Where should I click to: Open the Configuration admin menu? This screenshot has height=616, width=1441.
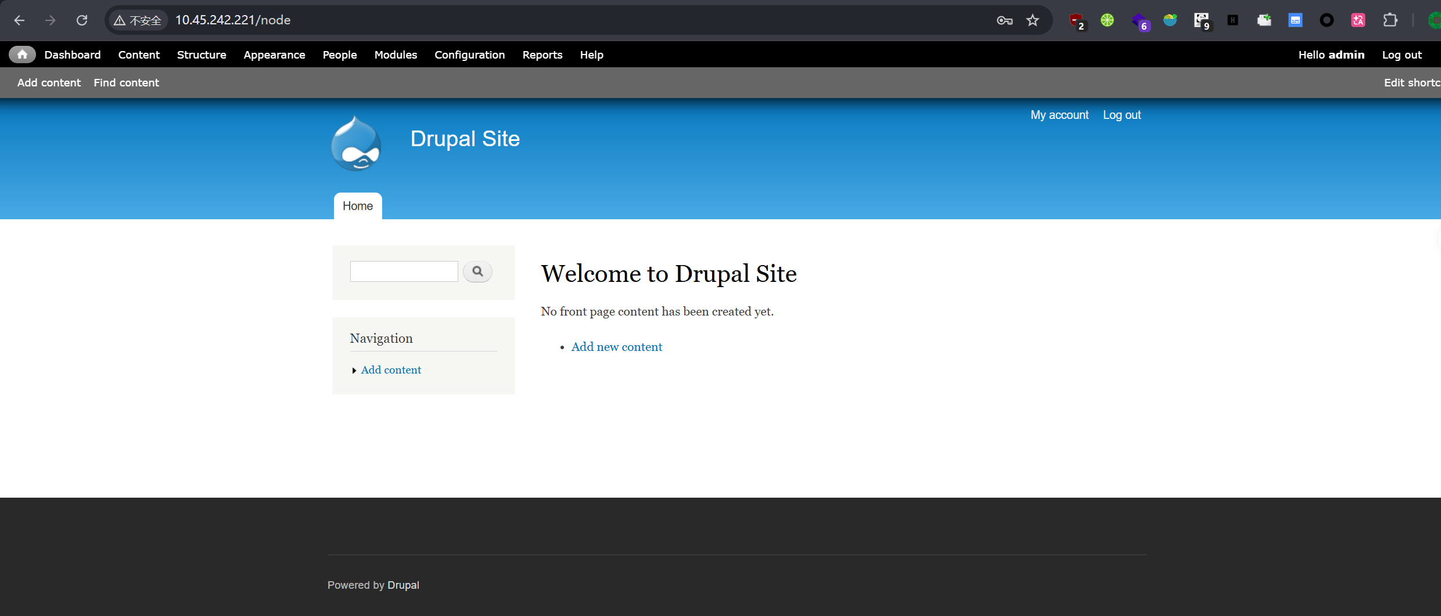pos(470,55)
